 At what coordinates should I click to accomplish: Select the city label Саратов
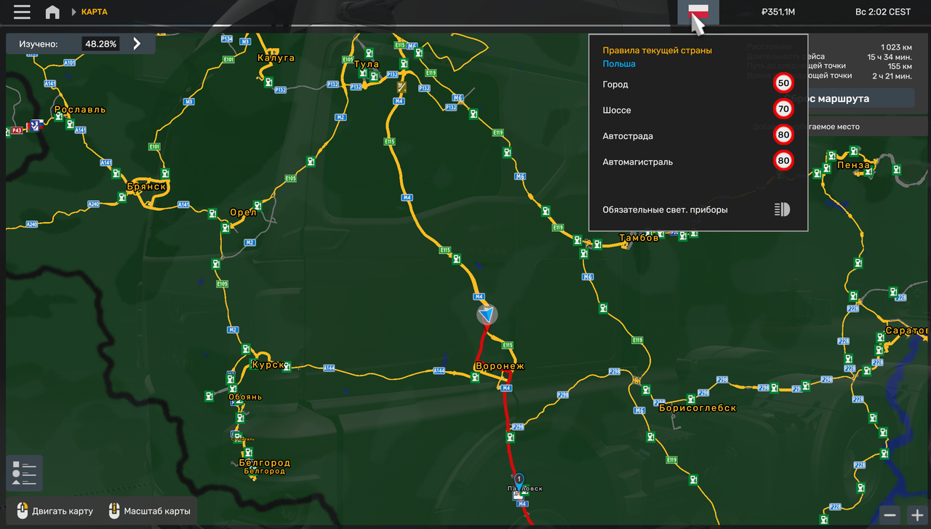(906, 330)
